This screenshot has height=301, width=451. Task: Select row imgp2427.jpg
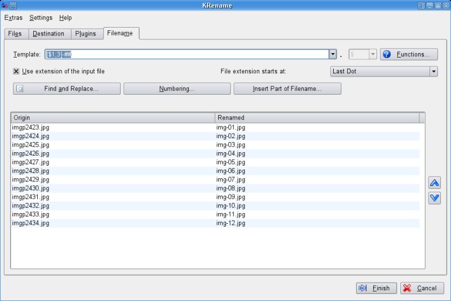pos(215,162)
